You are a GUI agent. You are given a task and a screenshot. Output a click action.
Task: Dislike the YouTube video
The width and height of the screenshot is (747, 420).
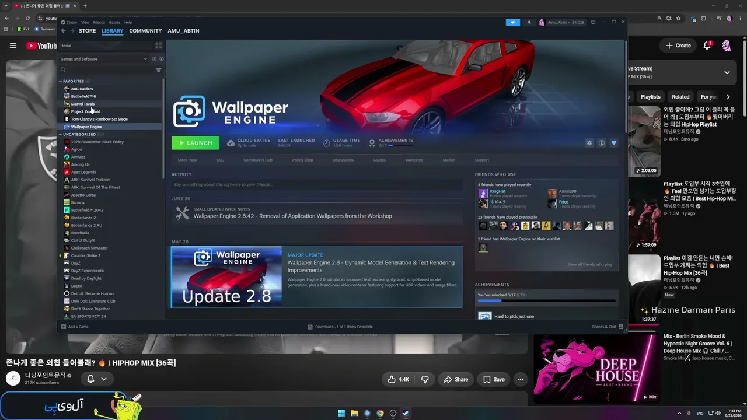pos(425,379)
